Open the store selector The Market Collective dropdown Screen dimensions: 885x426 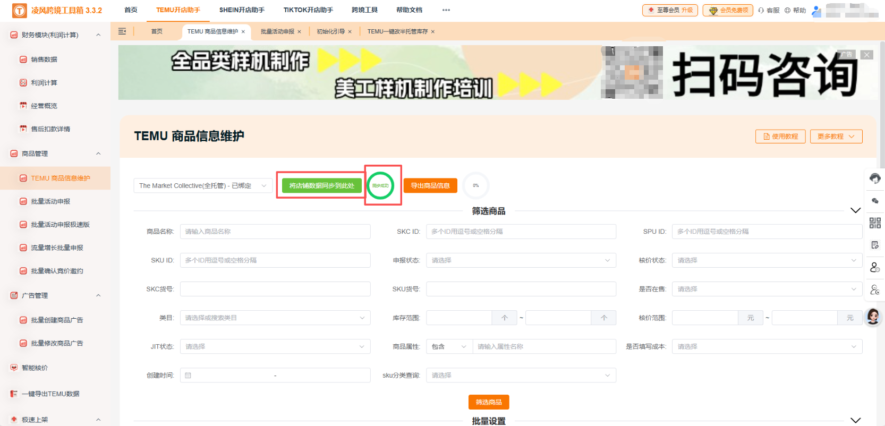[x=203, y=185]
